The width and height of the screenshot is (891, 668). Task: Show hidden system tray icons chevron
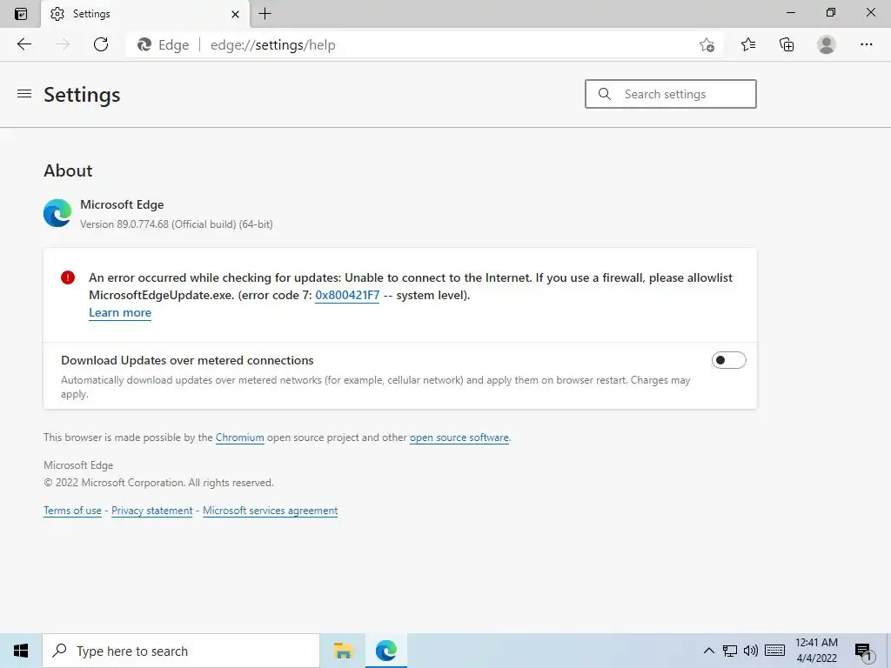pos(708,651)
